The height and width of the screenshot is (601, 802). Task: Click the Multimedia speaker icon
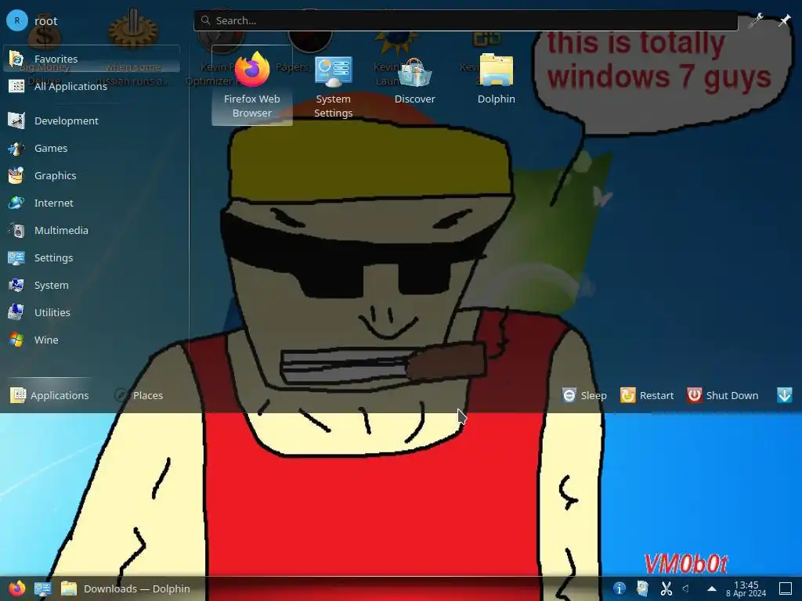coord(16,231)
